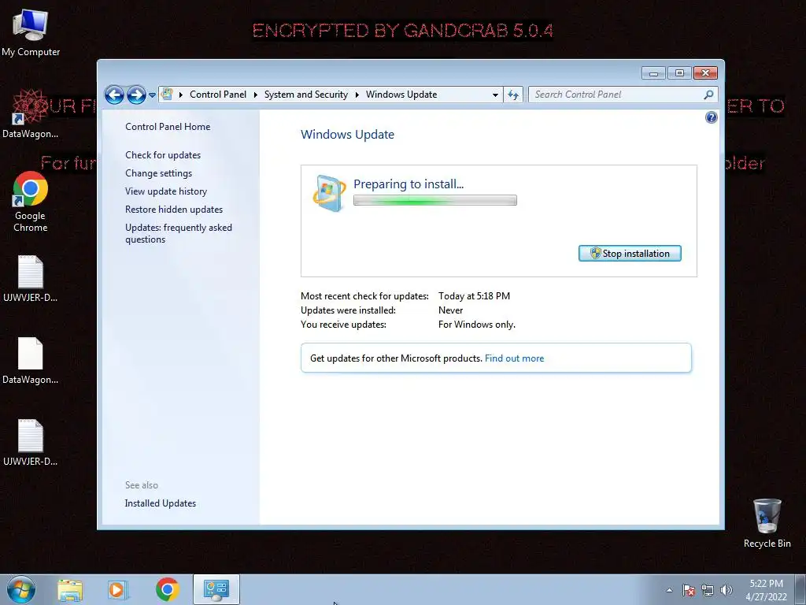The image size is (806, 605).
Task: Open Windows Explorer from taskbar
Action: click(70, 590)
